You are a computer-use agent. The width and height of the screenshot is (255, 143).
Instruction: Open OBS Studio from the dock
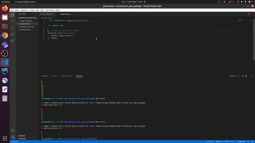pyautogui.click(x=5, y=53)
